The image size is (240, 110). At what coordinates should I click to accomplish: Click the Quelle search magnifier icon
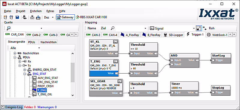[x=9, y=28]
